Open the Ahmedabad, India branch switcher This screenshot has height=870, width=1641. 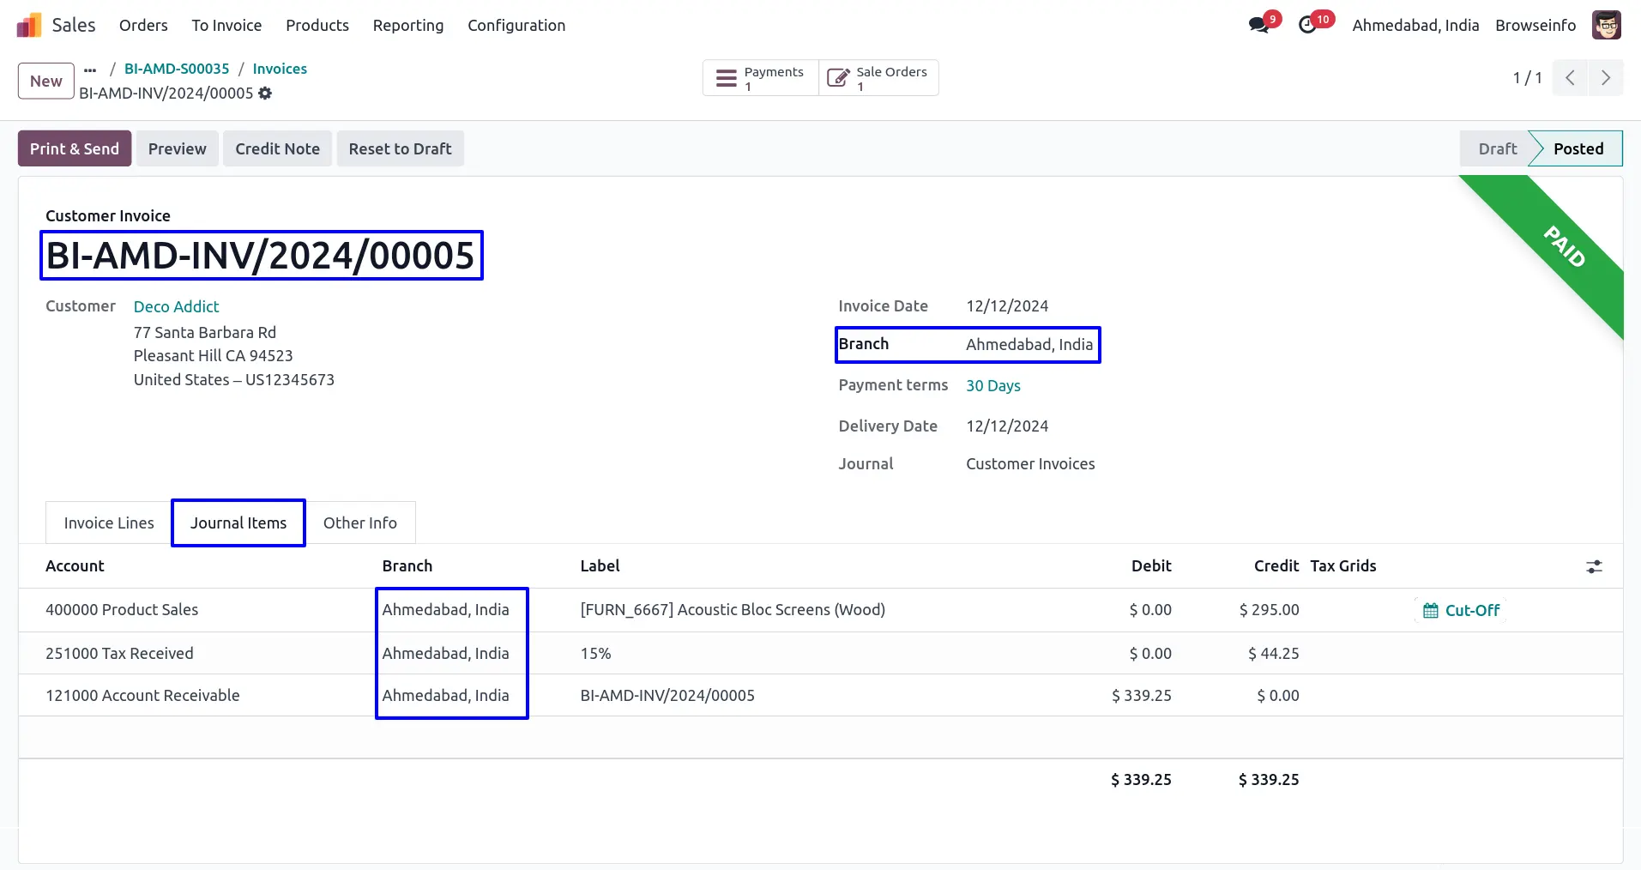click(1415, 26)
